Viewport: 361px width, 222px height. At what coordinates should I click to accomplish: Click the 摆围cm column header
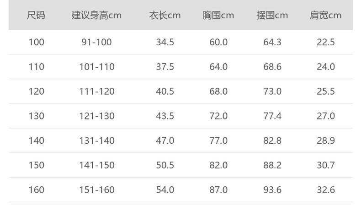pos(272,15)
